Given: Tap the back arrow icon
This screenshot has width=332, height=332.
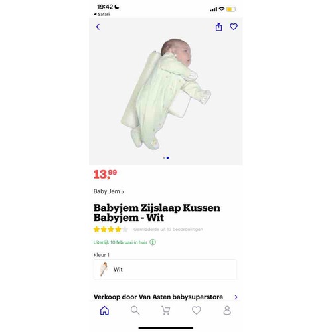Looking at the screenshot, I should (98, 27).
